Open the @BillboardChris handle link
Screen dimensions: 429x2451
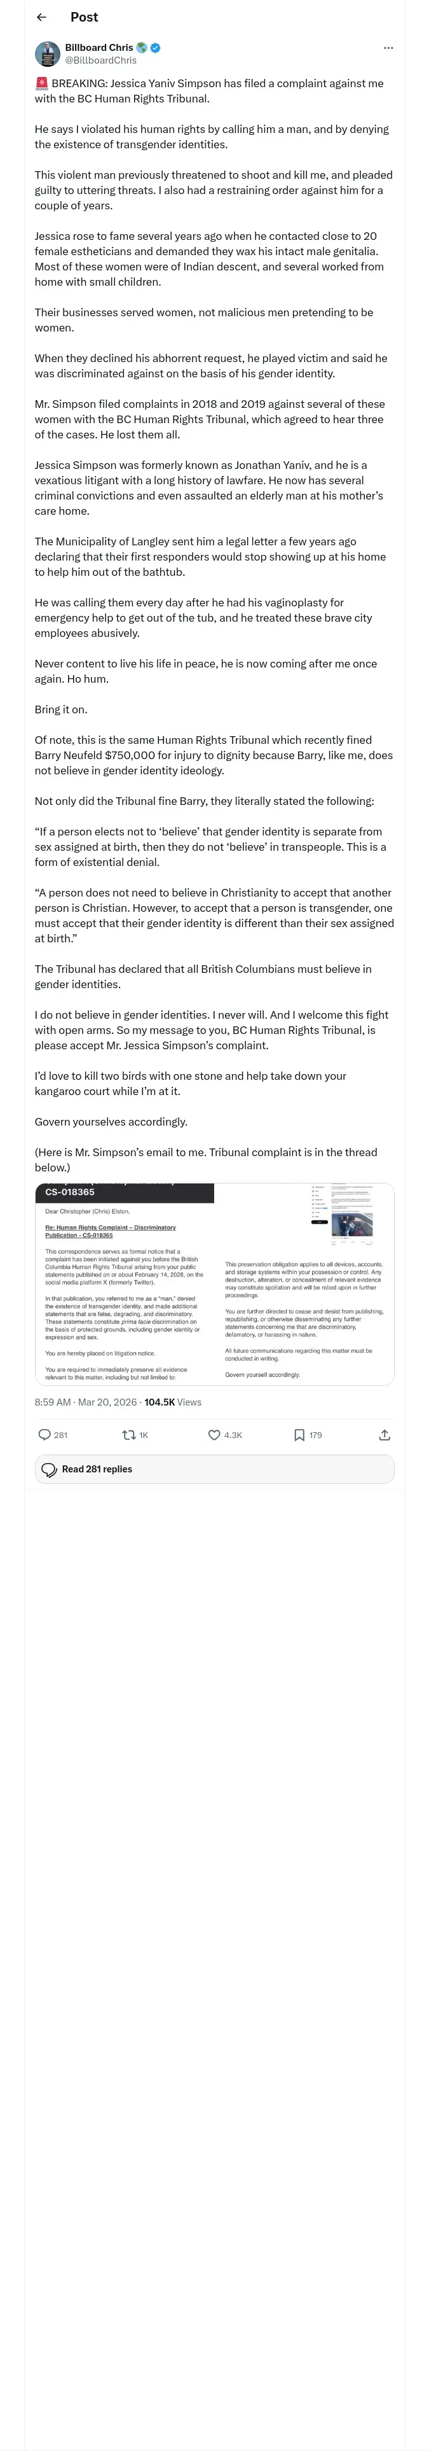click(101, 60)
